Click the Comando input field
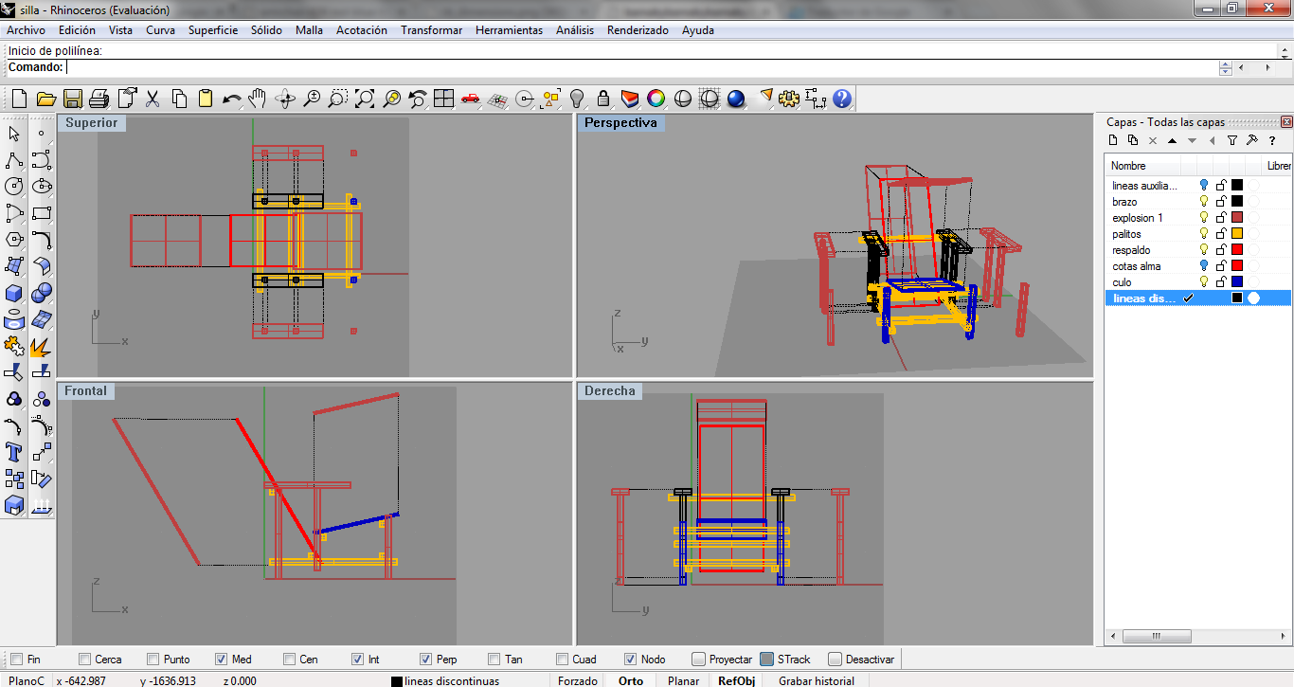The height and width of the screenshot is (687, 1294). (640, 67)
